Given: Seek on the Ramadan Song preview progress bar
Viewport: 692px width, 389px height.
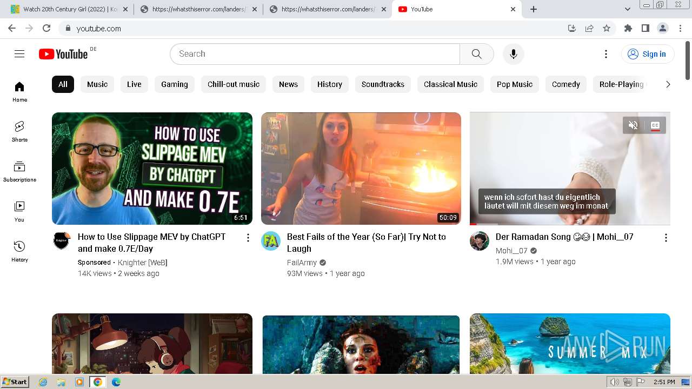Looking at the screenshot, I should point(570,224).
